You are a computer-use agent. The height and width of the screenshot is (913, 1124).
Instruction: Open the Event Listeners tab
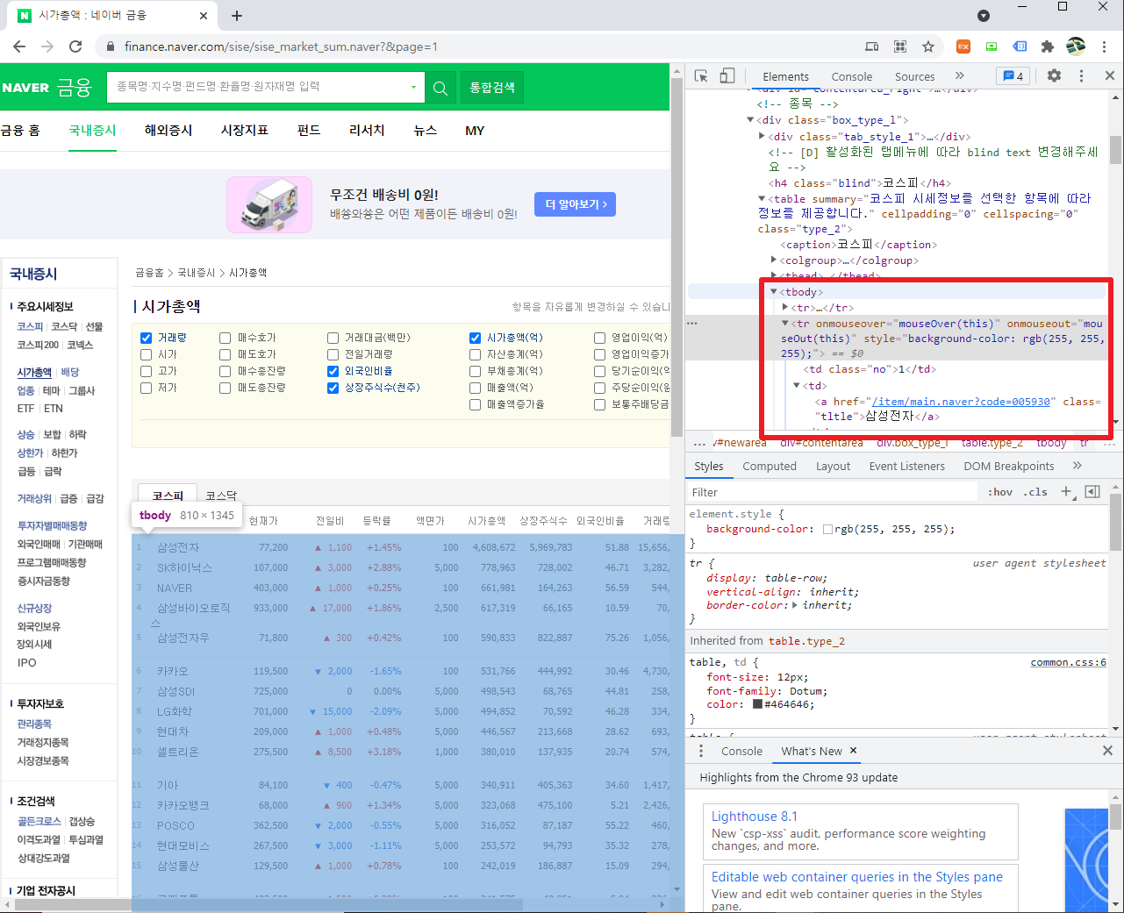pos(907,466)
